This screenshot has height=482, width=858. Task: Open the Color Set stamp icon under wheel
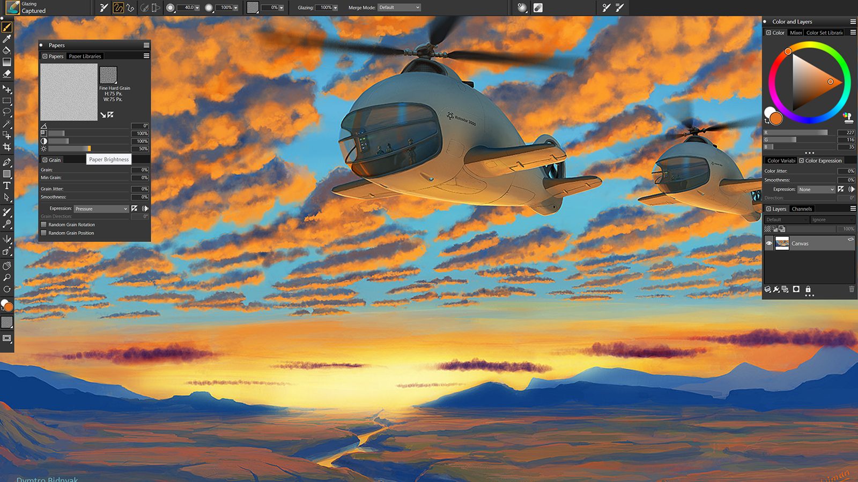(848, 117)
